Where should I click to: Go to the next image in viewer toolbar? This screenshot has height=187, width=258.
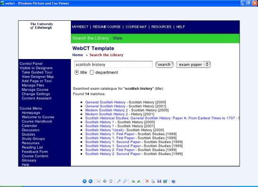click(91, 181)
